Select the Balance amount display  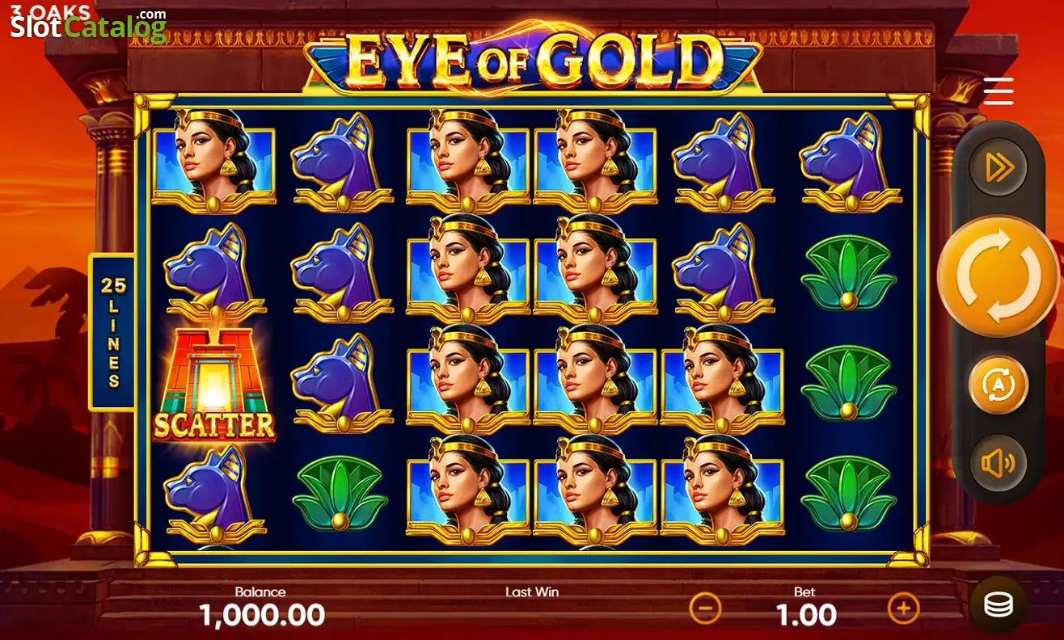[262, 615]
